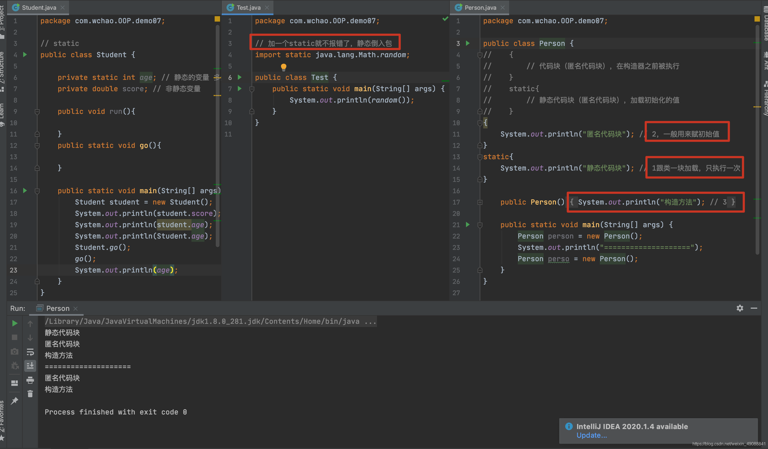Click the bug Attach Debugger icon
This screenshot has height=449, width=768.
[14, 366]
